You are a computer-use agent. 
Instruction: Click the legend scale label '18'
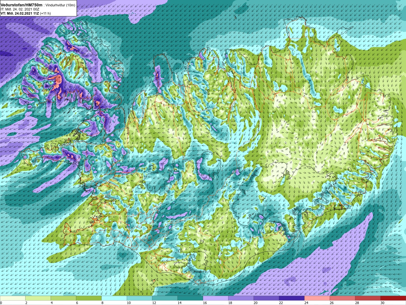(230, 303)
